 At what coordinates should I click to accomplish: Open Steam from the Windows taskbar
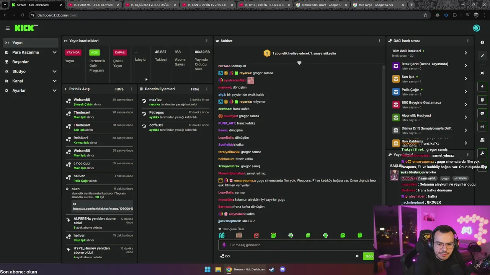[272, 269]
